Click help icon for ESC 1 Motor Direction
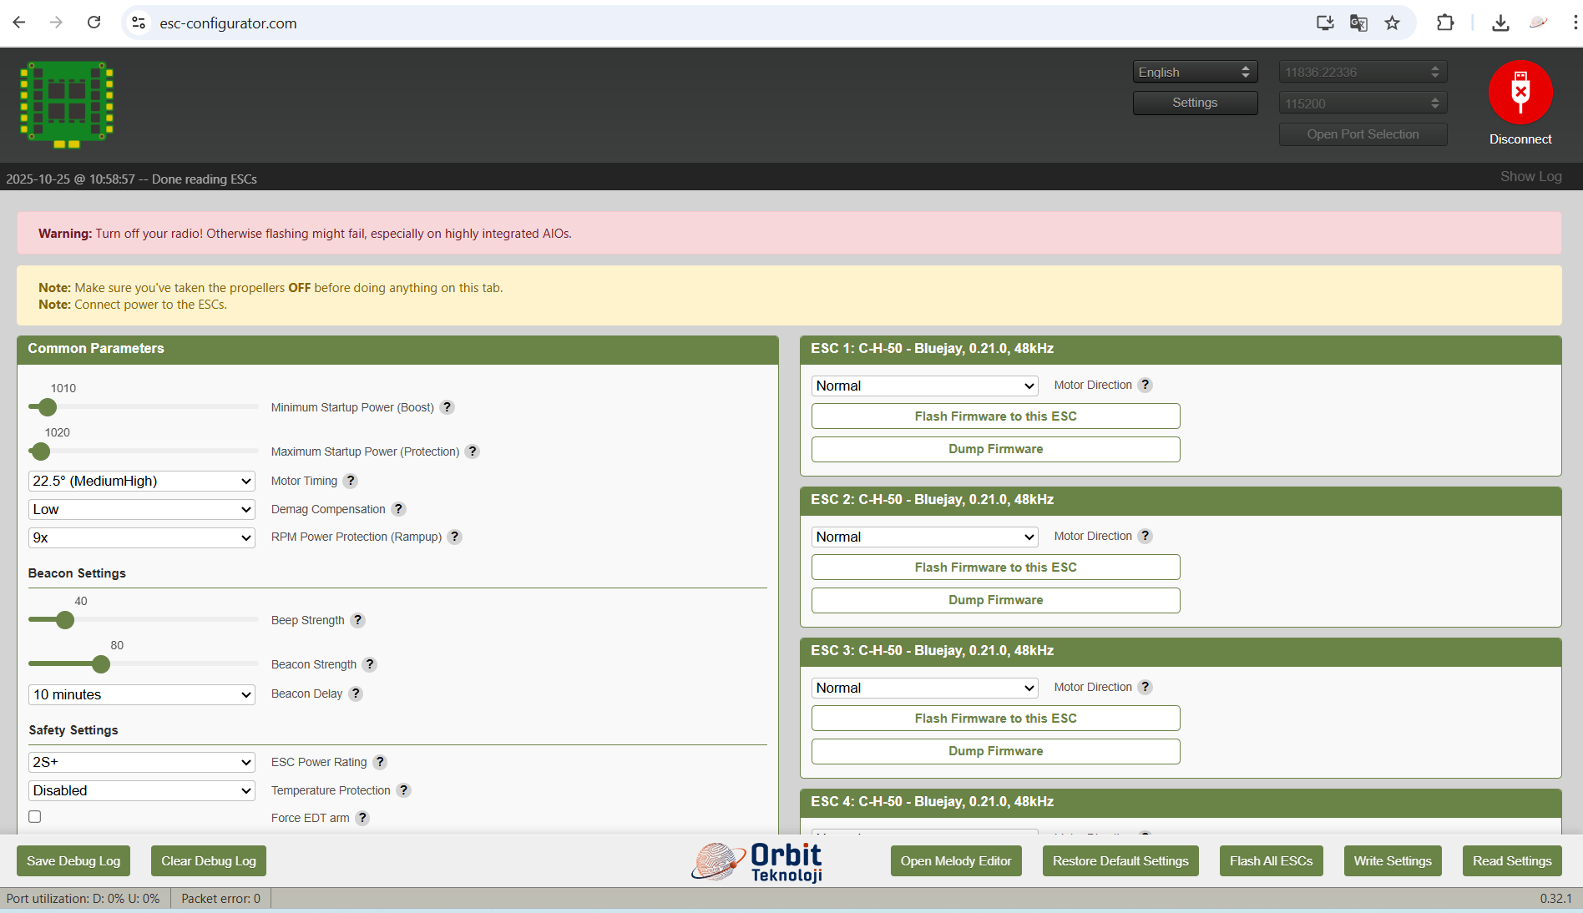 pyautogui.click(x=1146, y=385)
